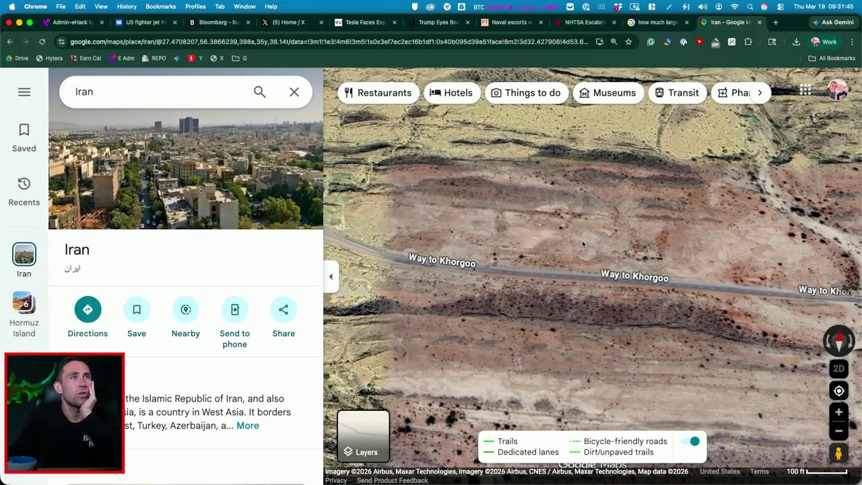Show Things to do on the map
The width and height of the screenshot is (862, 485).
[x=526, y=93]
